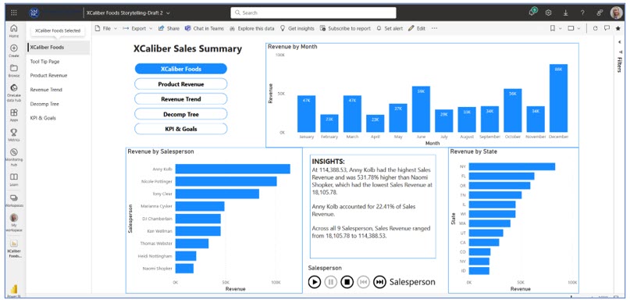Screen dimensions: 630x303
Task: Click Get insights
Action: 297,29
